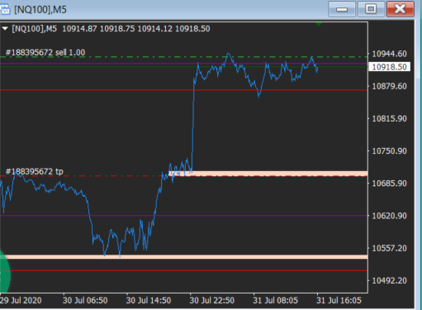Click the 10685.90 price scale label
Viewport: 422px width, 310px height.
pyautogui.click(x=389, y=184)
